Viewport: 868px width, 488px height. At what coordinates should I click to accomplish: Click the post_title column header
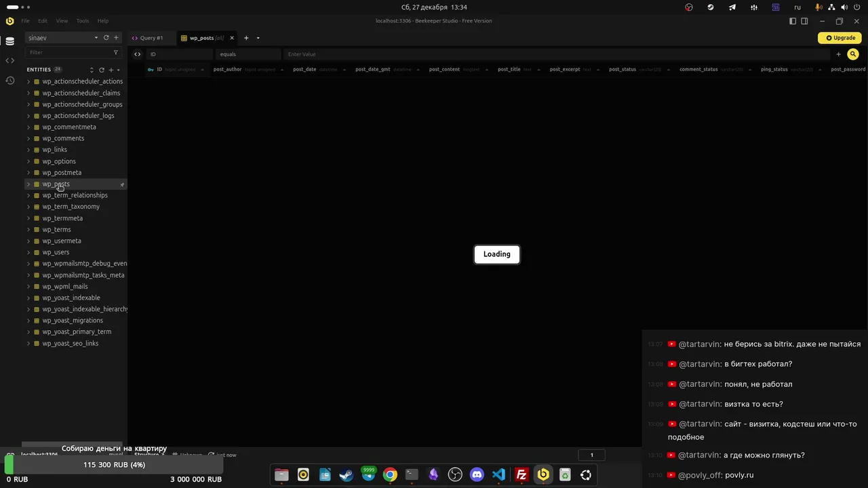509,69
